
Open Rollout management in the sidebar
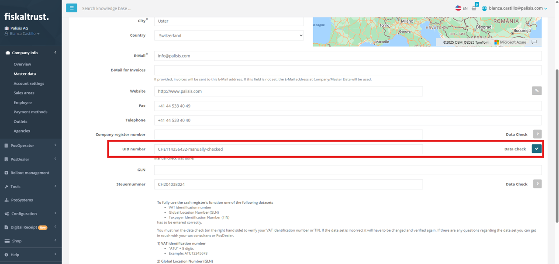[30, 173]
